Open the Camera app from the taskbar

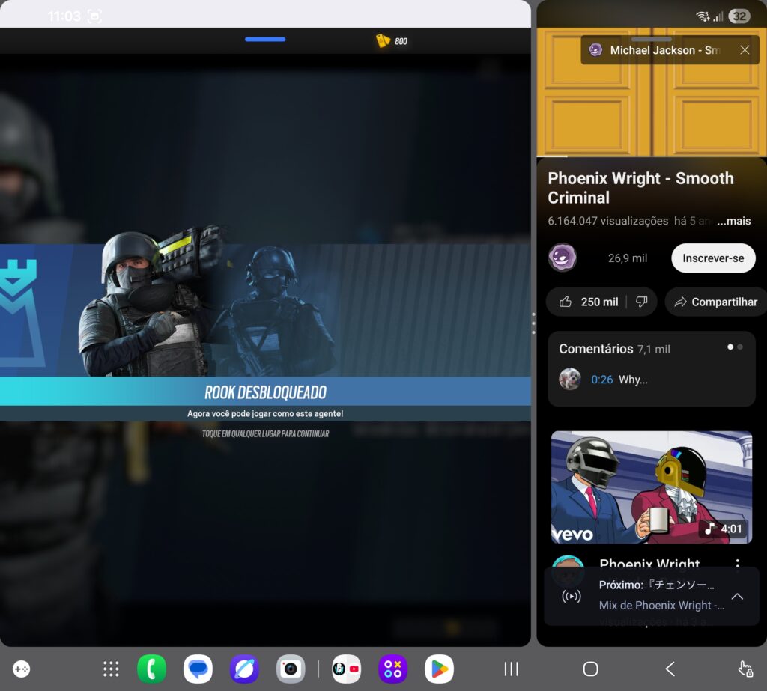point(291,669)
